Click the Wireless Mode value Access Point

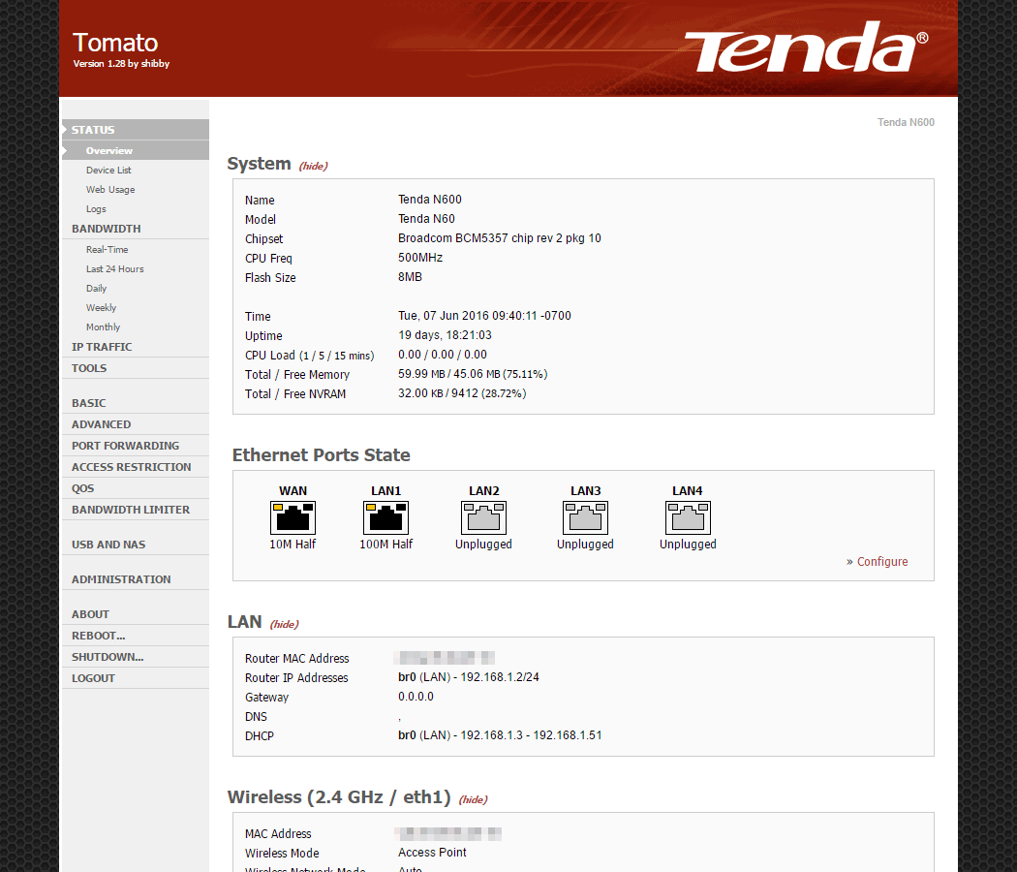point(432,853)
